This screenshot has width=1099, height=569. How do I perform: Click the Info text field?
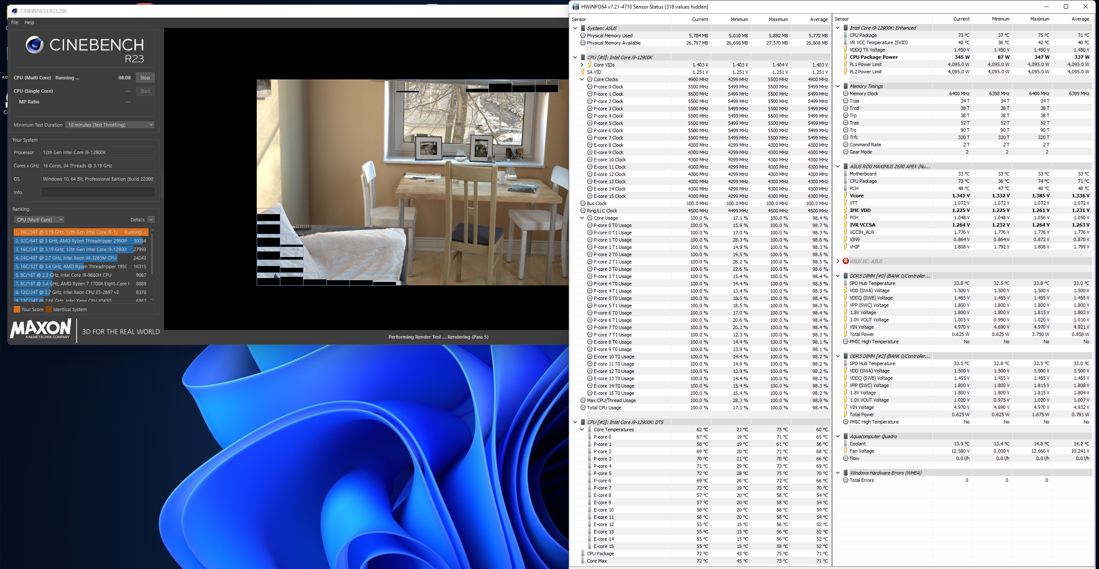tap(98, 192)
